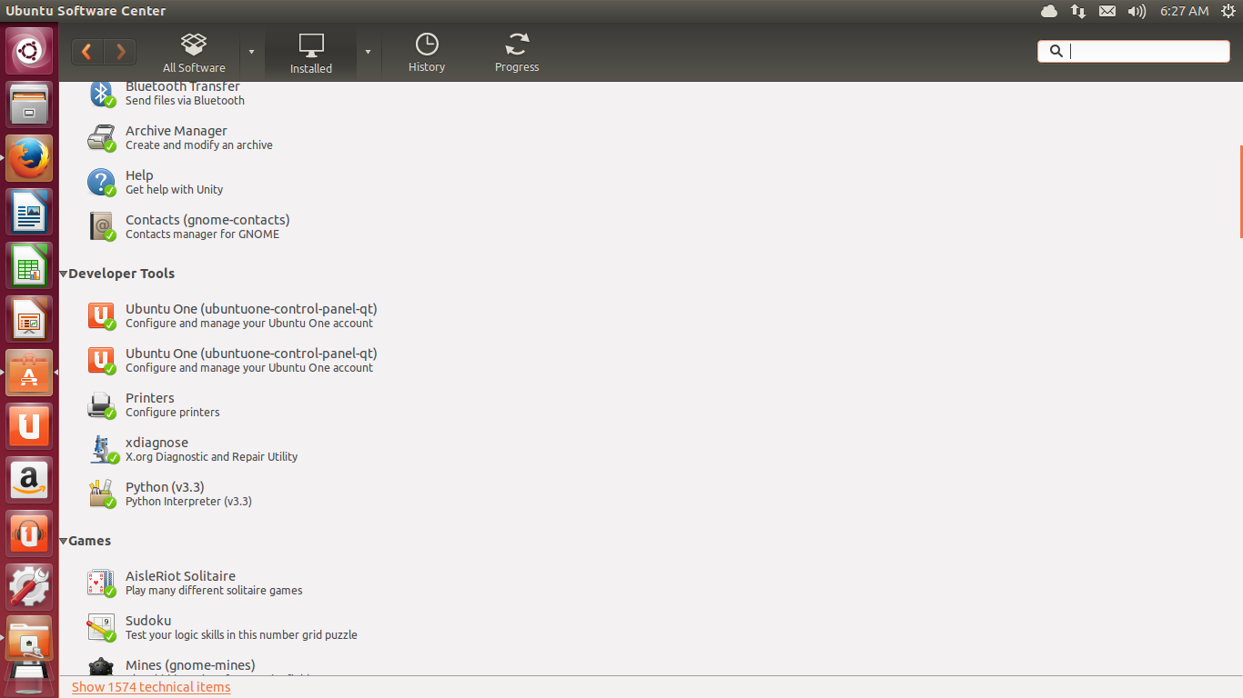This screenshot has width=1243, height=698.
Task: Collapse the Games section
Action: [63, 540]
